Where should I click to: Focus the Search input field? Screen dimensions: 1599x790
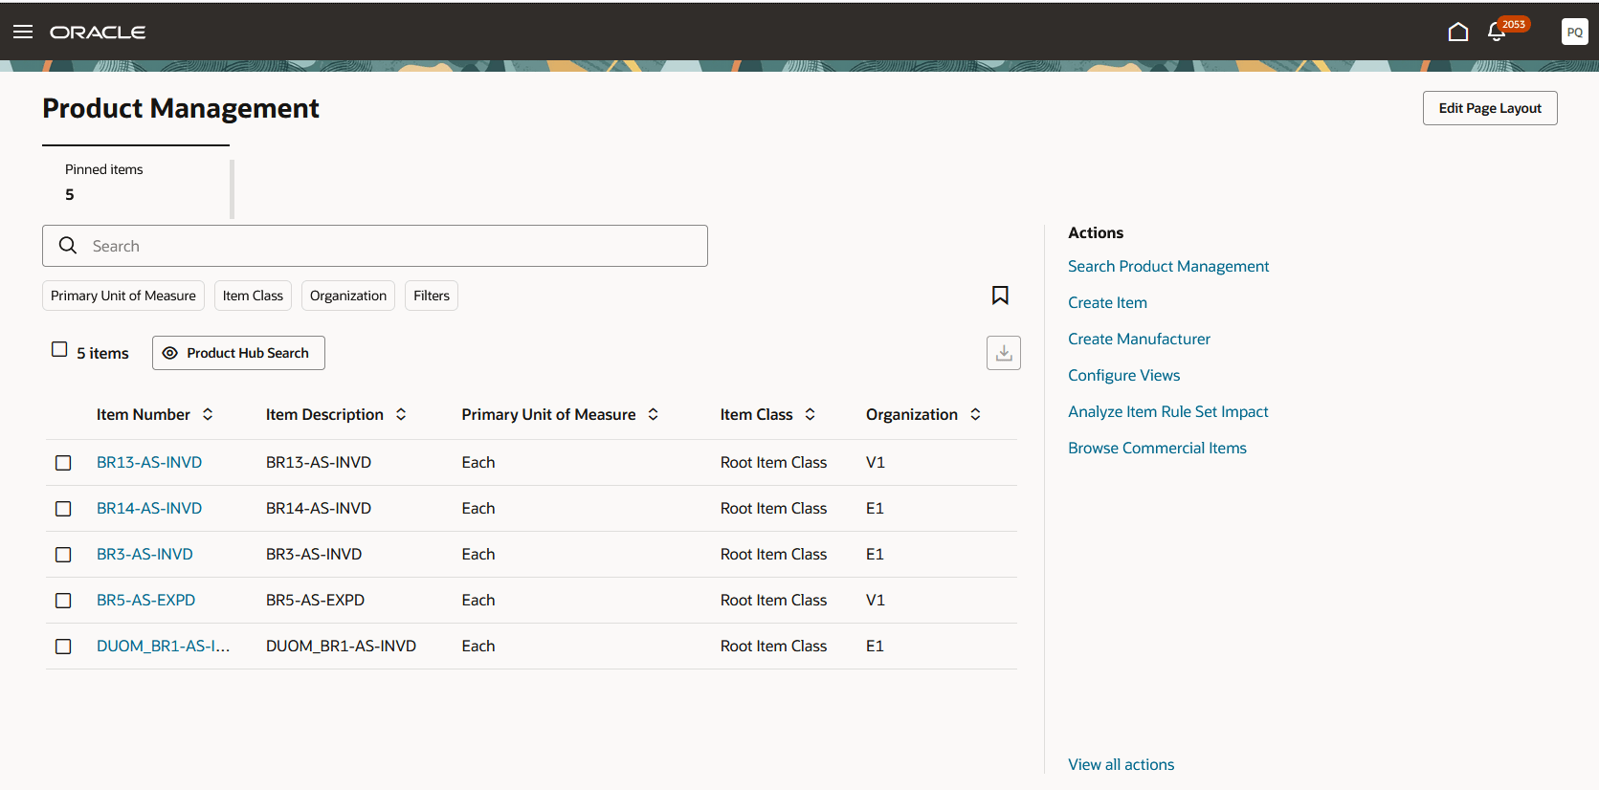pyautogui.click(x=375, y=246)
